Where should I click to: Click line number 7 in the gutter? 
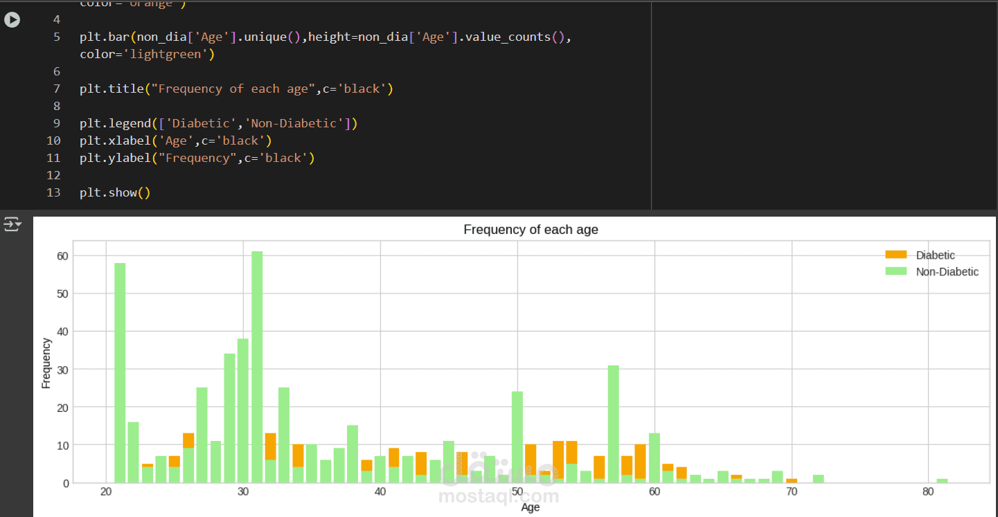[x=57, y=89]
